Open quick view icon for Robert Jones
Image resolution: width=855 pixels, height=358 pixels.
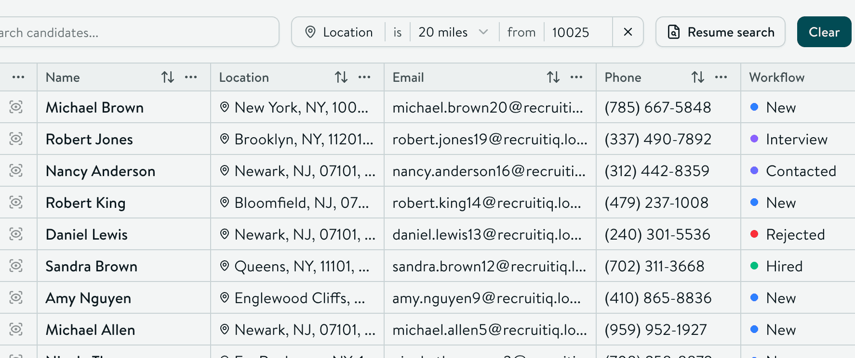click(16, 139)
